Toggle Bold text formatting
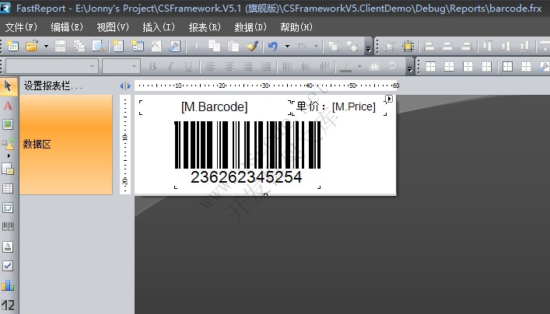The image size is (550, 314). 152,66
